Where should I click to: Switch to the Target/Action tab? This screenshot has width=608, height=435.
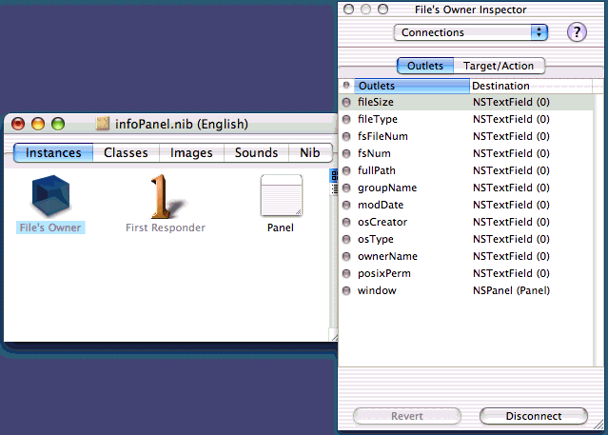[x=500, y=66]
